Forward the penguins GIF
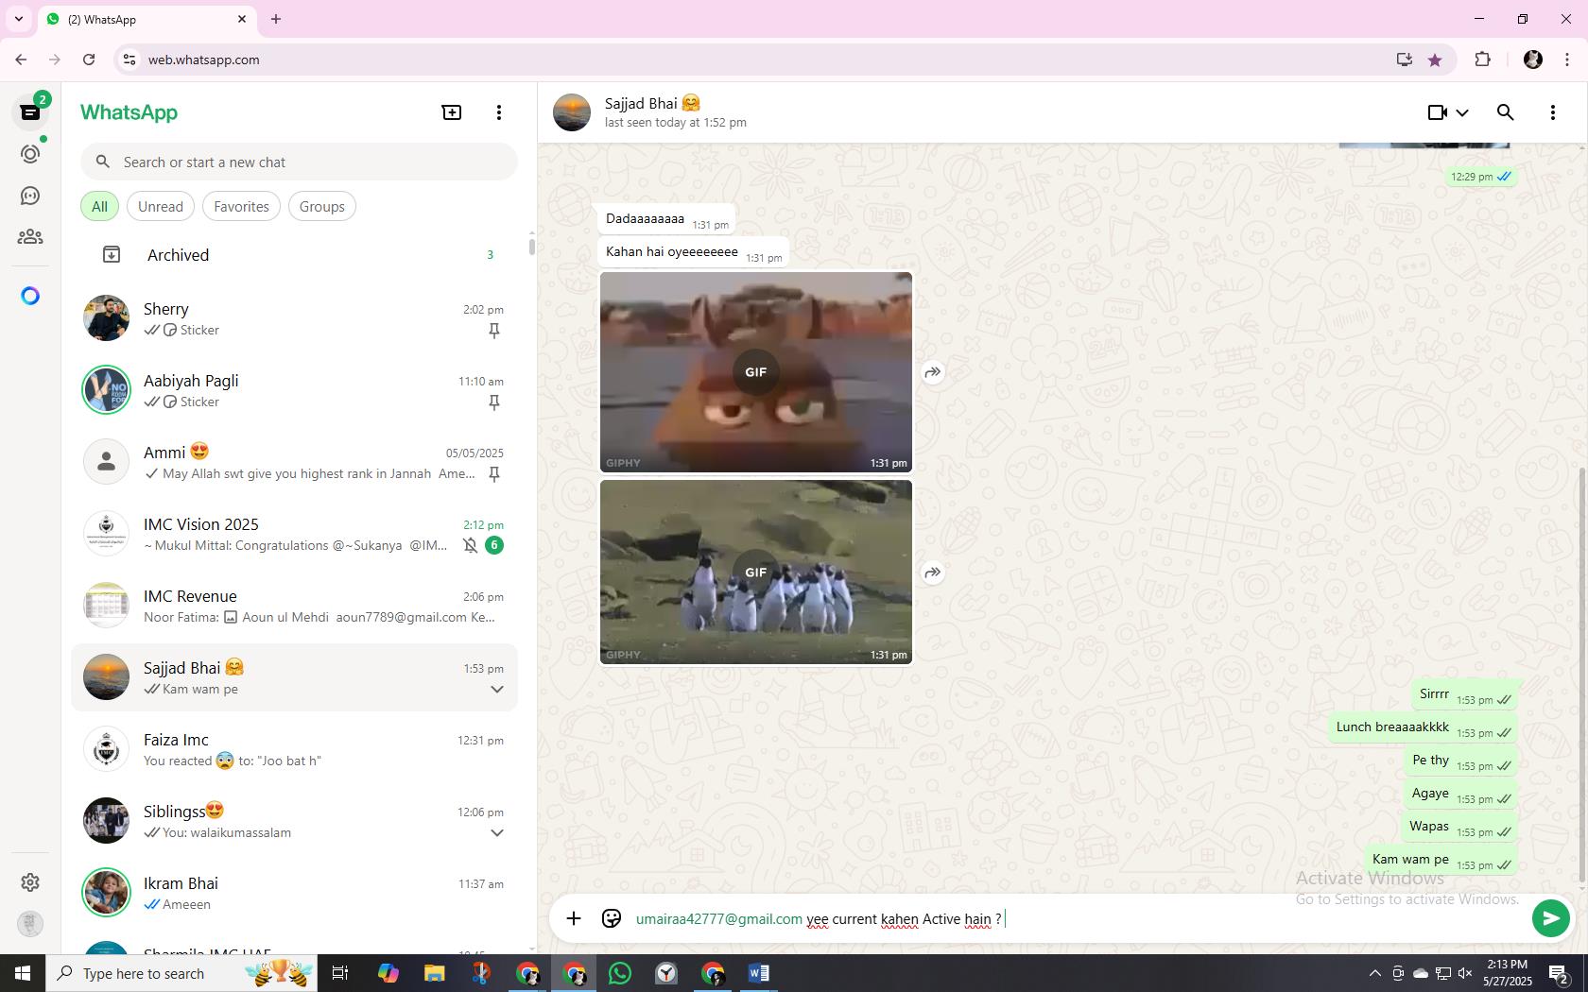 (x=933, y=573)
